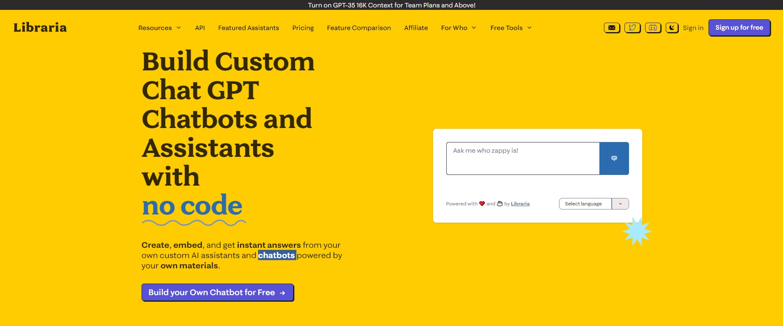783x326 pixels.
Task: Click the 'Build Custom' headline text
Action: click(228, 61)
